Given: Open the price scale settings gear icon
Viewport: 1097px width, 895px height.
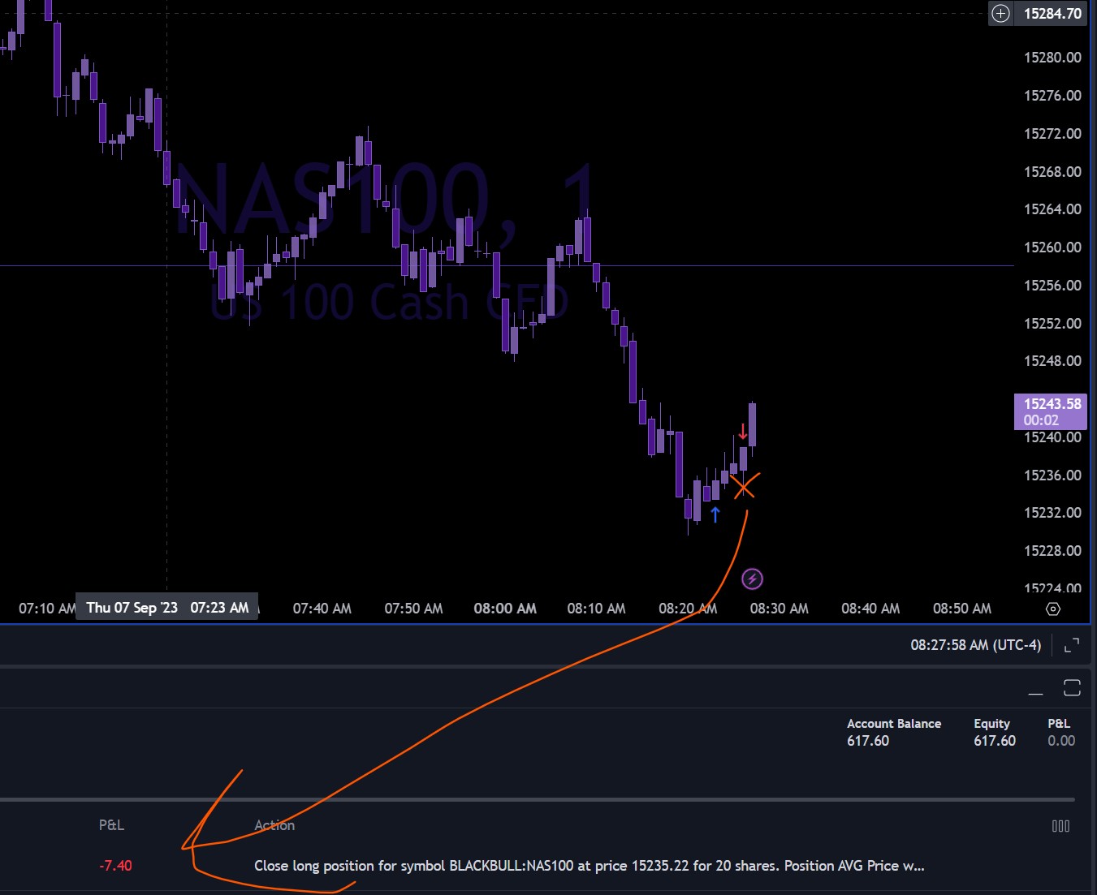Looking at the screenshot, I should 1053,609.
